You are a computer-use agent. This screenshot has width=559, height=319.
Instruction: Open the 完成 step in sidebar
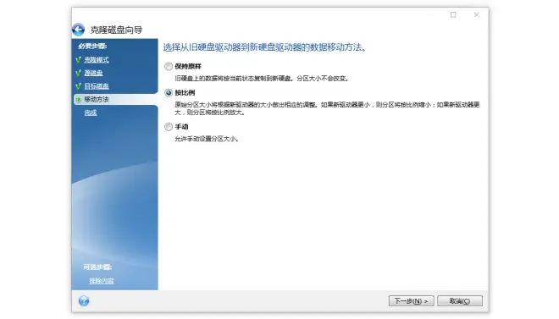(x=91, y=113)
